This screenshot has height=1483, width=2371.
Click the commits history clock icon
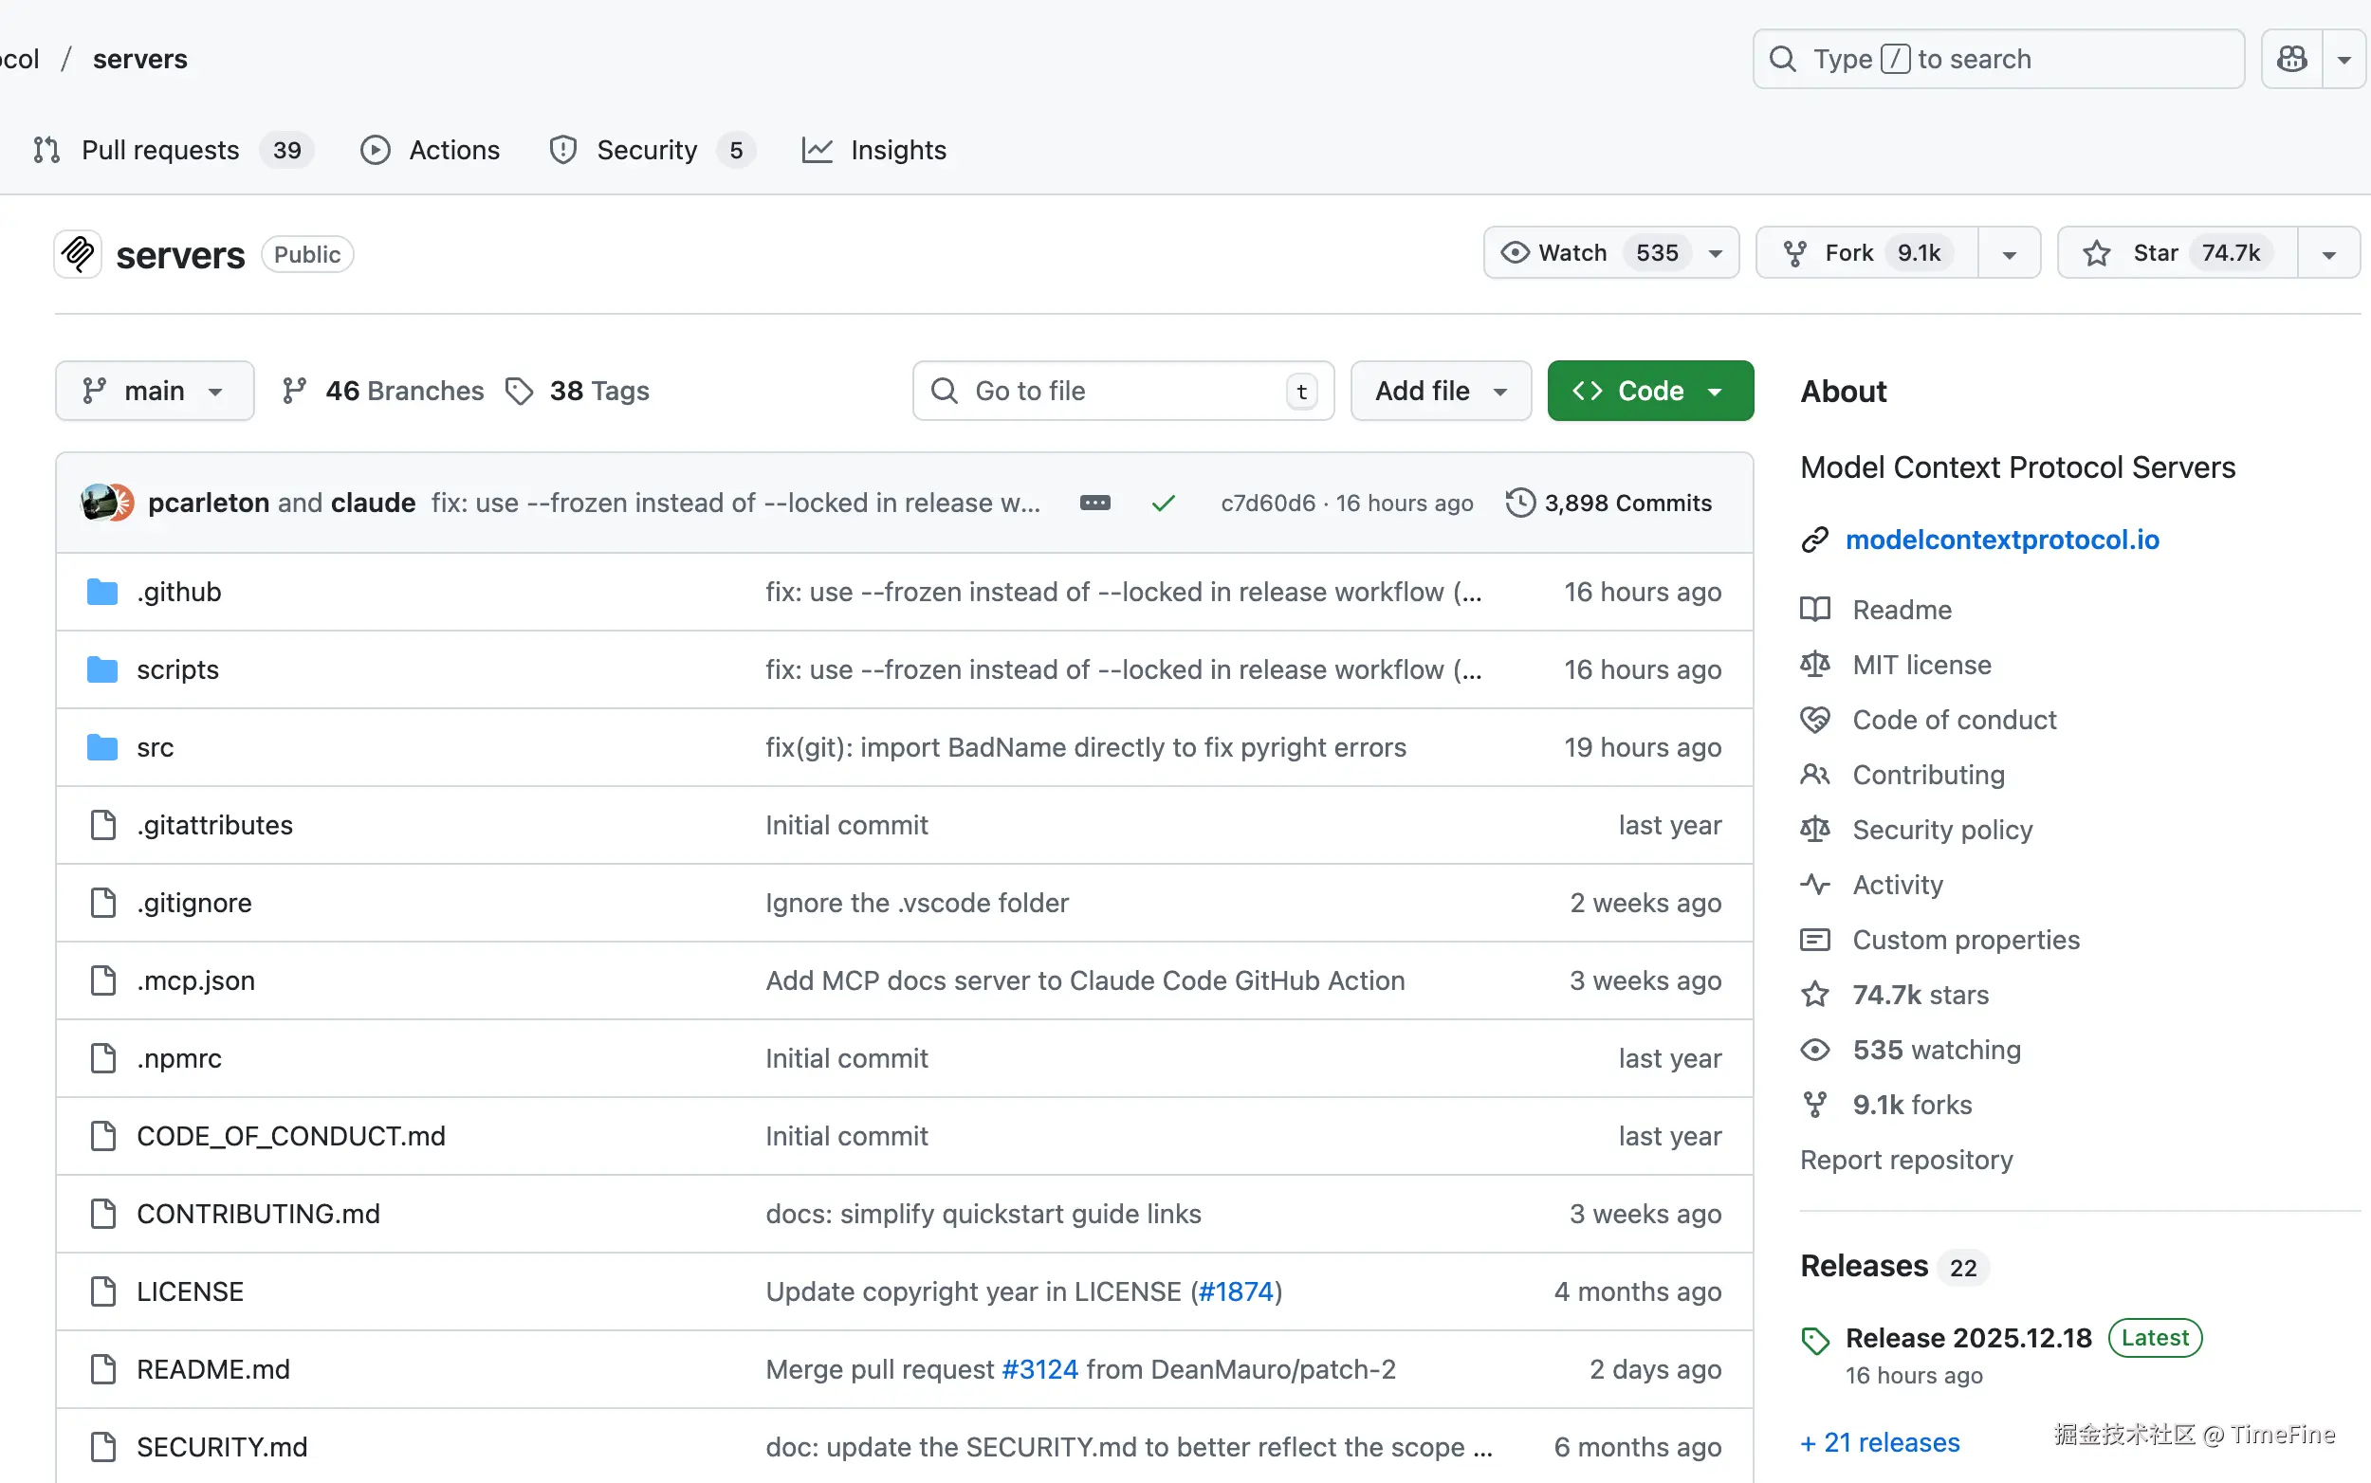click(1519, 503)
